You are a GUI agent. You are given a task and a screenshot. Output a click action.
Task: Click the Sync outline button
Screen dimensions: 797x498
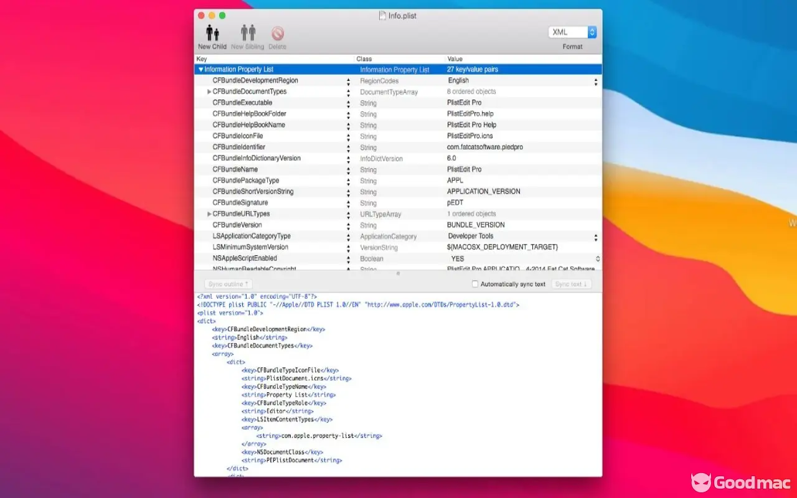point(228,284)
